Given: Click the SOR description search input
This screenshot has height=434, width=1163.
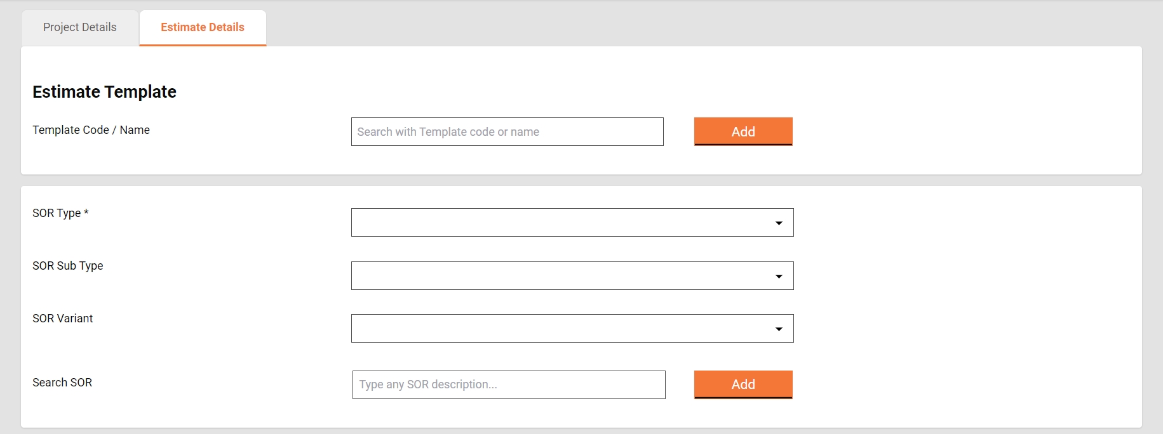Looking at the screenshot, I should (508, 385).
